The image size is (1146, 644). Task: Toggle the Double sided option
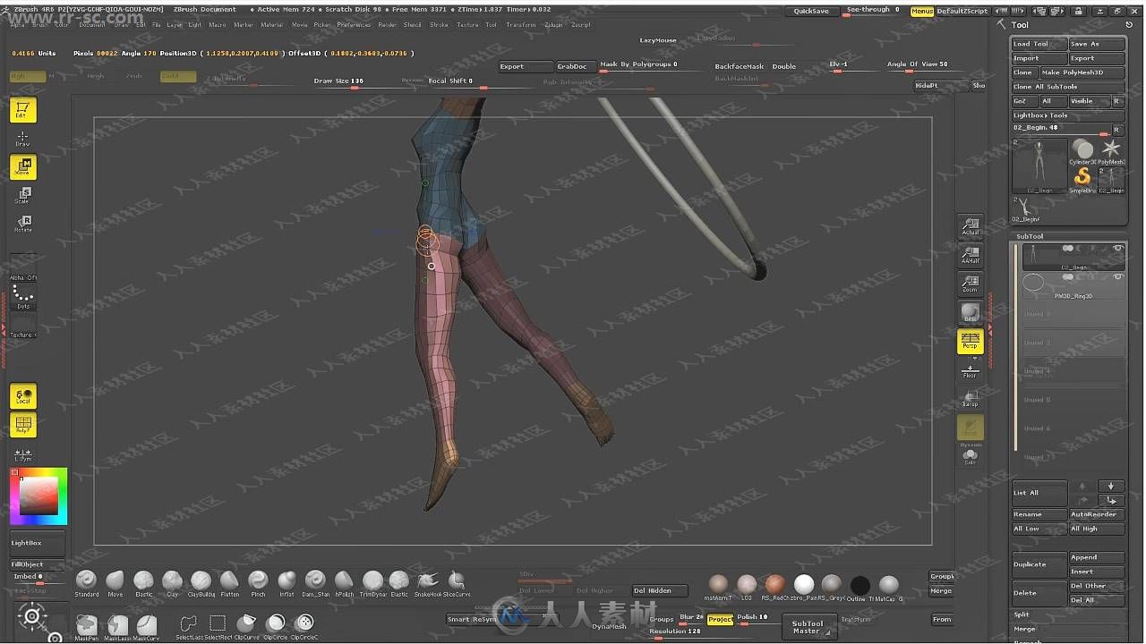click(784, 66)
